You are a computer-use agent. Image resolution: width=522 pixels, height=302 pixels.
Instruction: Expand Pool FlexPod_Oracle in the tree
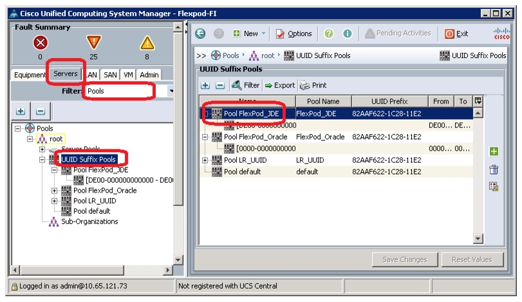[55, 191]
